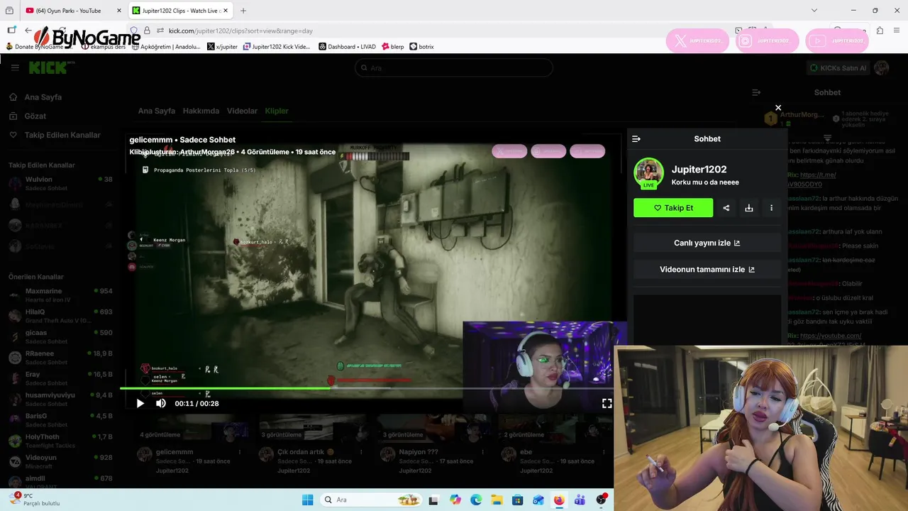Viewport: 908px width, 511px height.
Task: Click KICKs Satın Al button
Action: click(838, 67)
